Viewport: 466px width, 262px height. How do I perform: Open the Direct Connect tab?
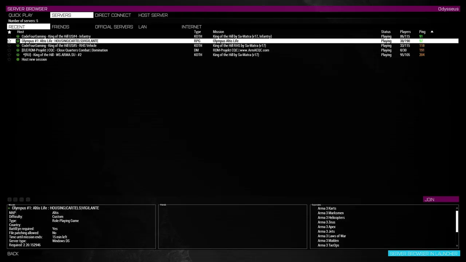pos(115,15)
